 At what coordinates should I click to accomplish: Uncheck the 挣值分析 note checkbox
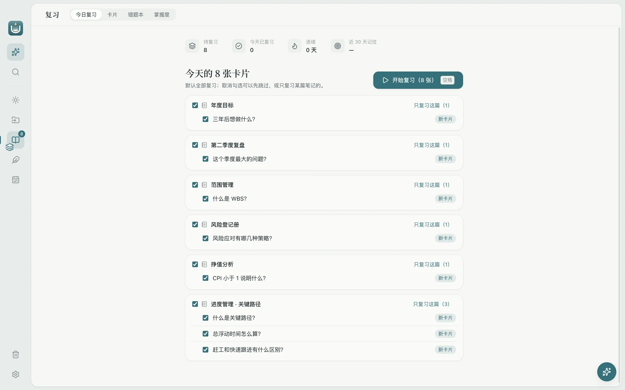click(195, 265)
